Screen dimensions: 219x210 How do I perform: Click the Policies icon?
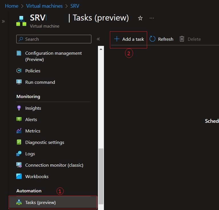(19, 71)
